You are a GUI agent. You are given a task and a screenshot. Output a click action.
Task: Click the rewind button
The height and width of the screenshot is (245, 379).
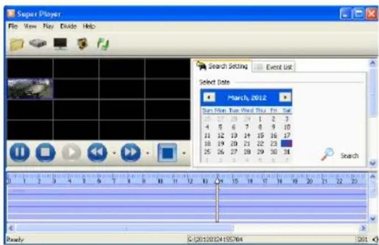tap(97, 152)
